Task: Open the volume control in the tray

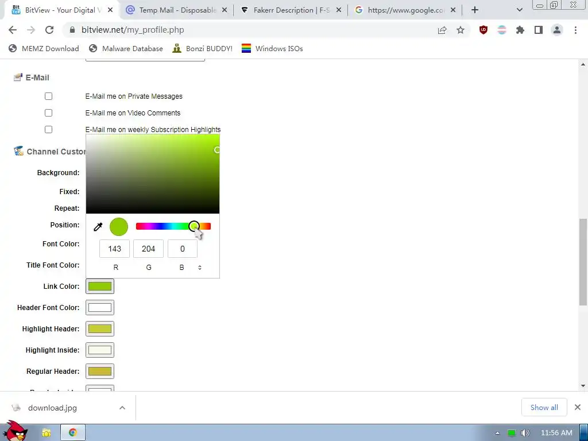Action: tap(525, 433)
